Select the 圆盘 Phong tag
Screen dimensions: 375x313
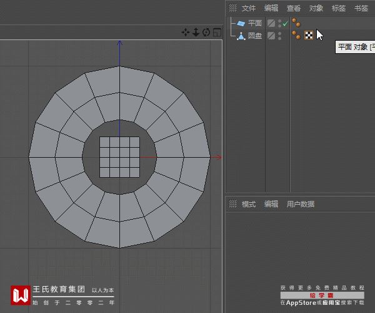296,35
